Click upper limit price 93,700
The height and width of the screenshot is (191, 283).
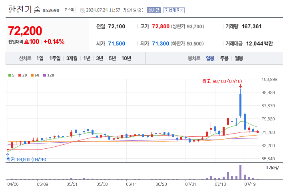(194, 27)
